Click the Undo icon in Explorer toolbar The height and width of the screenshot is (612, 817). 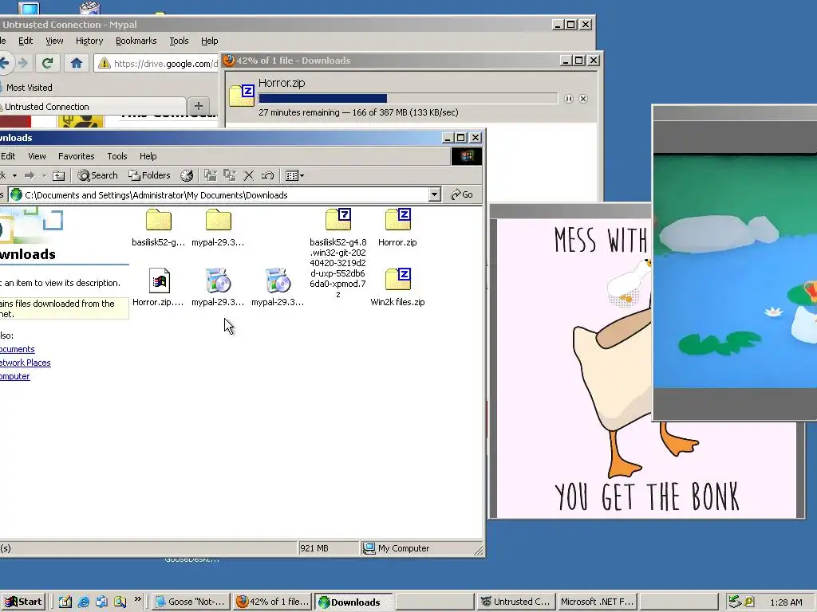point(268,175)
